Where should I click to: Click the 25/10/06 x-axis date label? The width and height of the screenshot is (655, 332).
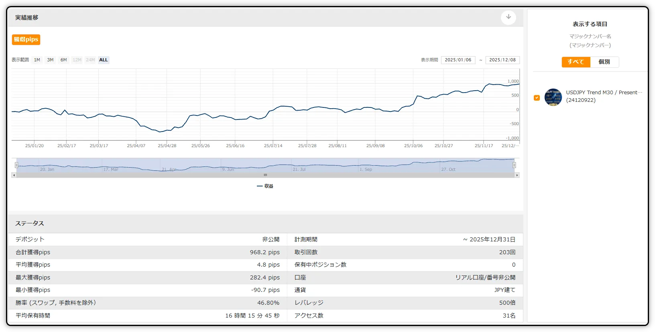413,146
